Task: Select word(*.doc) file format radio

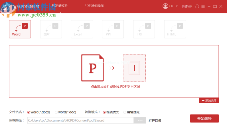Action: 56,112
